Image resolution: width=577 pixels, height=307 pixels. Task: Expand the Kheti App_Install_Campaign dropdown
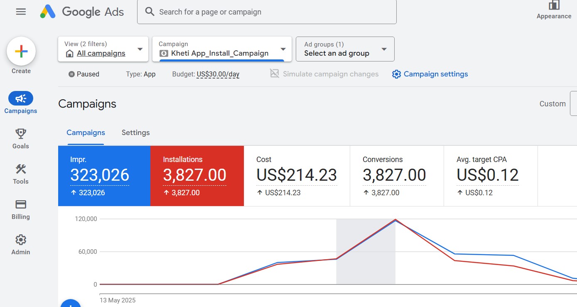[223, 49]
